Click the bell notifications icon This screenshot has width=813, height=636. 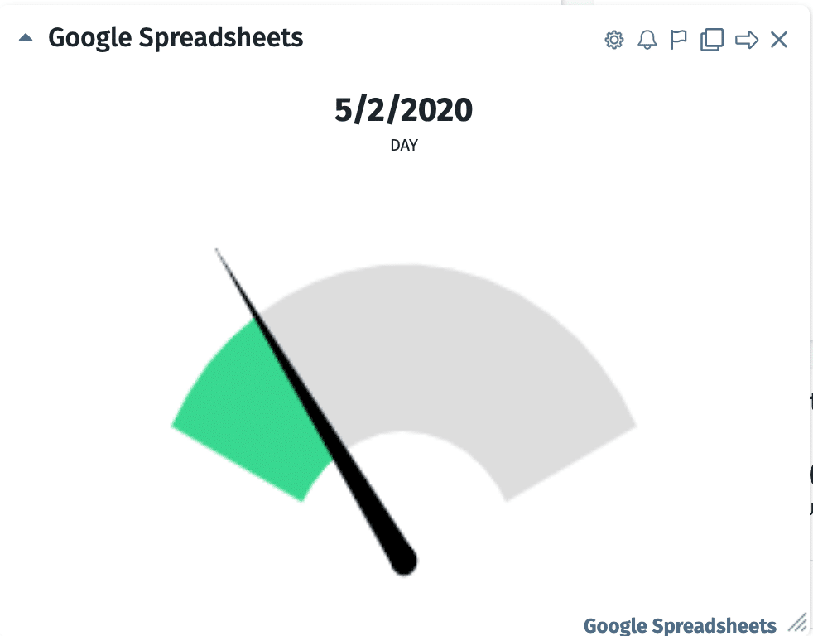pos(647,40)
